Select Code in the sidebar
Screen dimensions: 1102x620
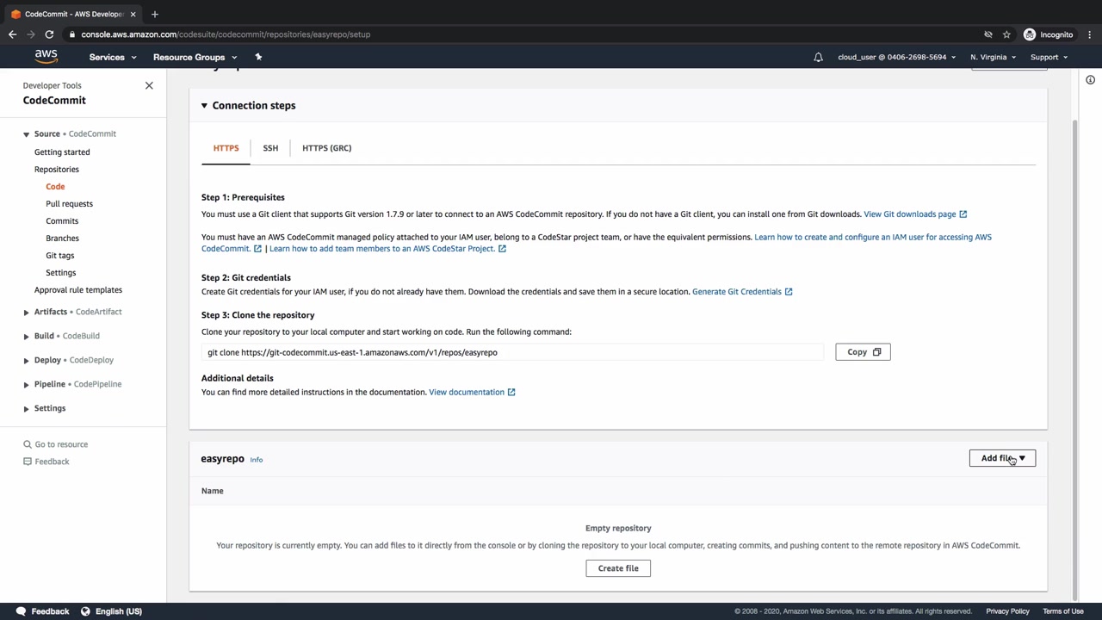coord(55,186)
